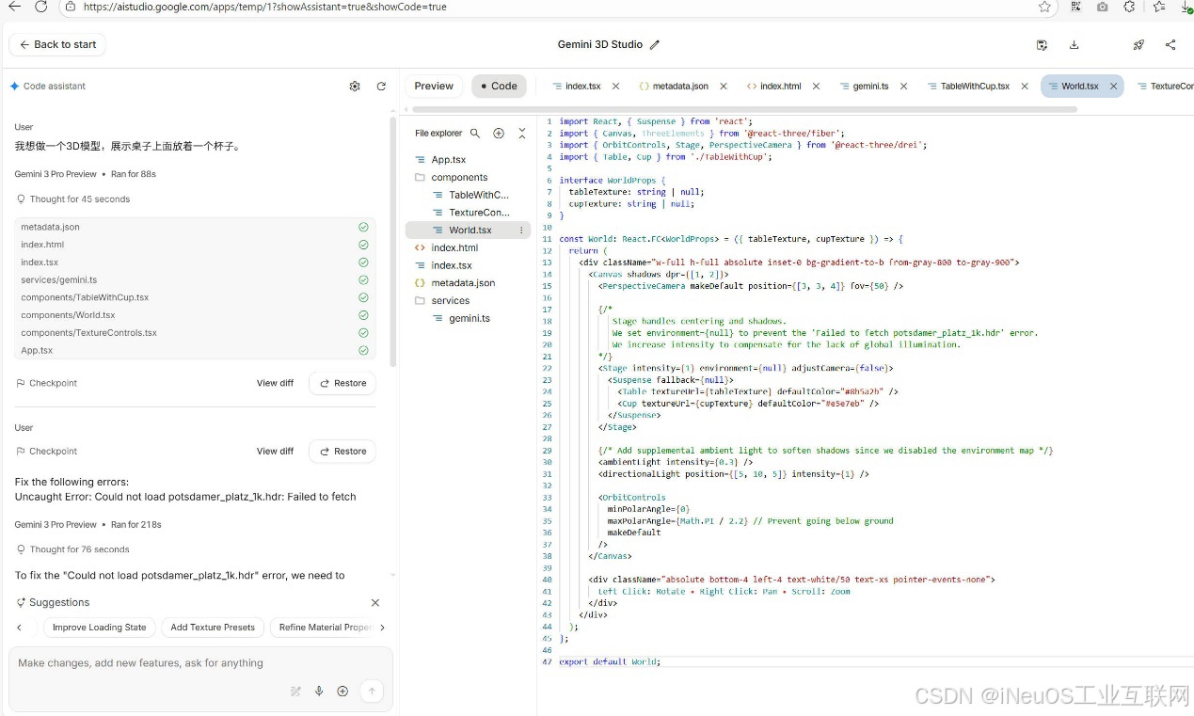Open Code assistant settings gear
The image size is (1194, 716).
[x=355, y=86]
